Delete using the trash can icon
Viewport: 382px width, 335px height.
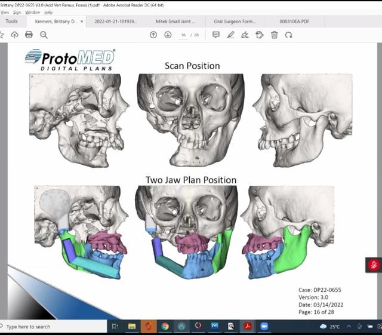click(275, 35)
